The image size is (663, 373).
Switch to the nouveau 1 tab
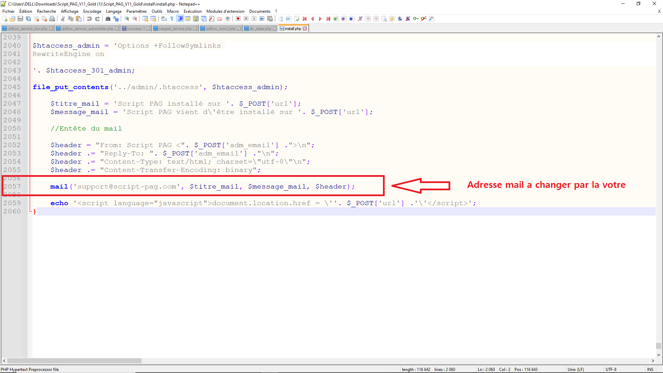click(136, 29)
